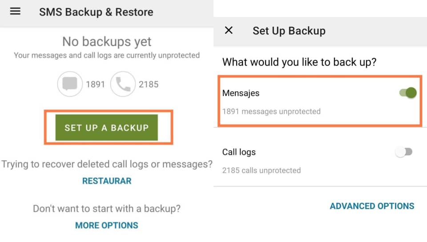427x242 pixels.
Task: Tap '1891 messages unprotected' text
Action: pyautogui.click(x=271, y=111)
